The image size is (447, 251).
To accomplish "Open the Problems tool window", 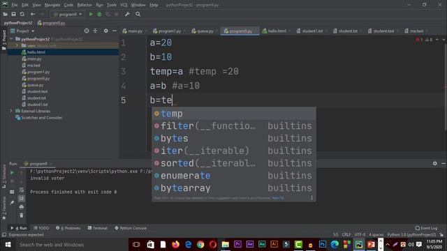I will click(x=68, y=228).
